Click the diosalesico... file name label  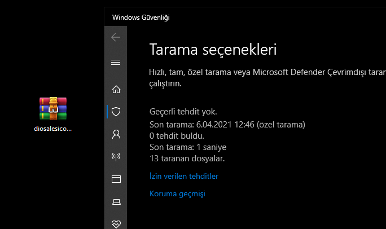[52, 129]
